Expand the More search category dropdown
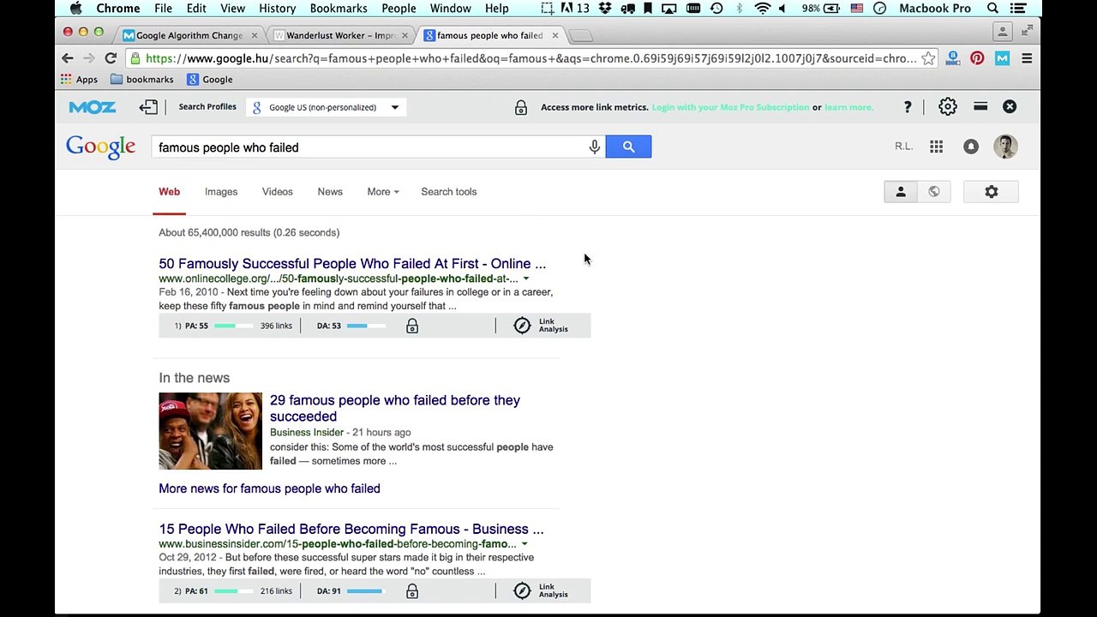The image size is (1097, 617). (x=383, y=192)
